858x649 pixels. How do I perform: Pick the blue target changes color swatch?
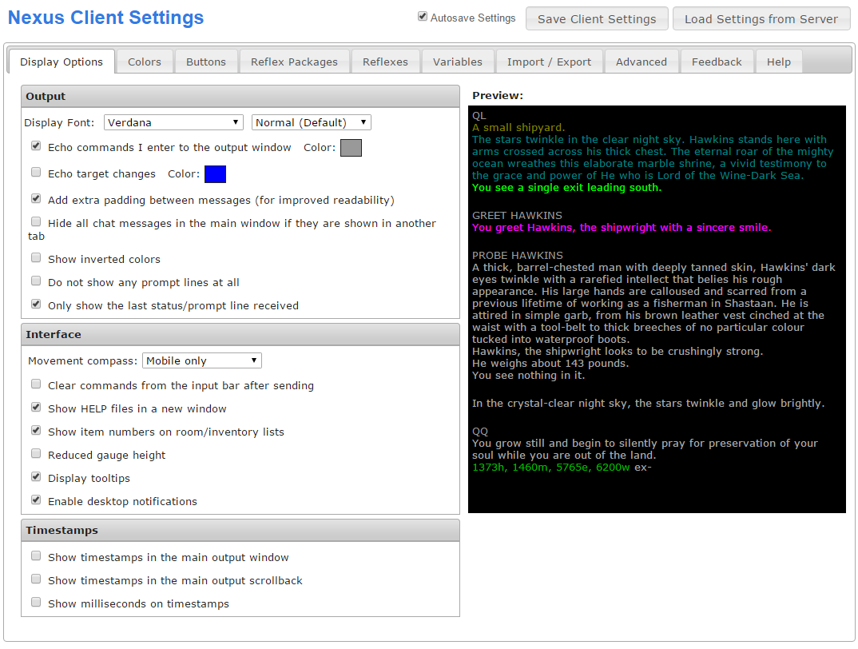[215, 173]
